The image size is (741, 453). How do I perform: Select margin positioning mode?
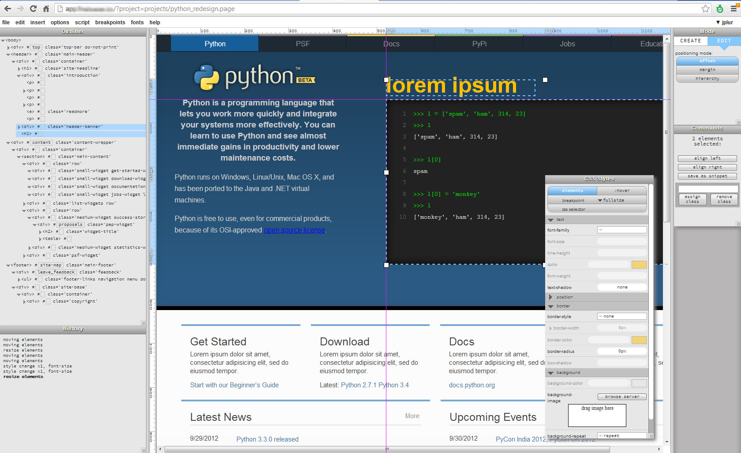pyautogui.click(x=707, y=70)
